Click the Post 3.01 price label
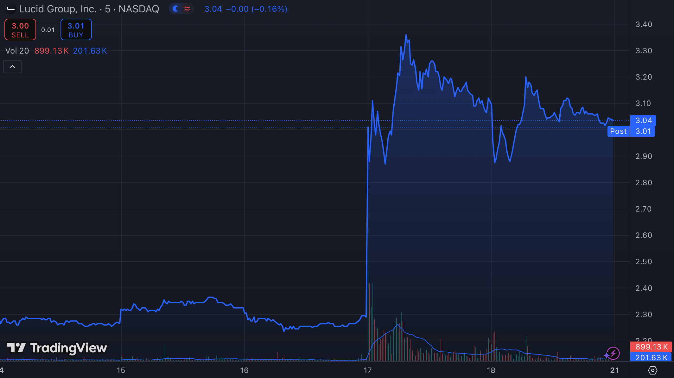The height and width of the screenshot is (378, 674). tap(631, 131)
